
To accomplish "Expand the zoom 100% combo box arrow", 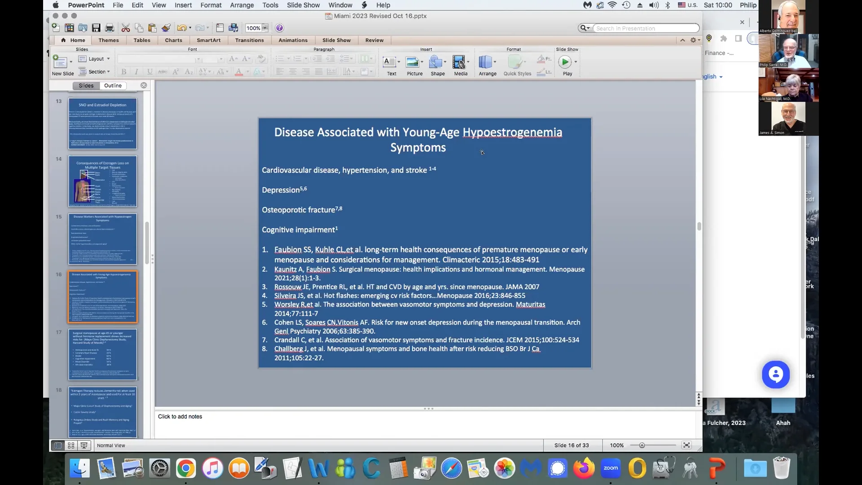I will click(265, 28).
